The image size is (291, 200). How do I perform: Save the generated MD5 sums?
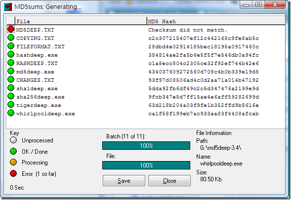pos(124,181)
